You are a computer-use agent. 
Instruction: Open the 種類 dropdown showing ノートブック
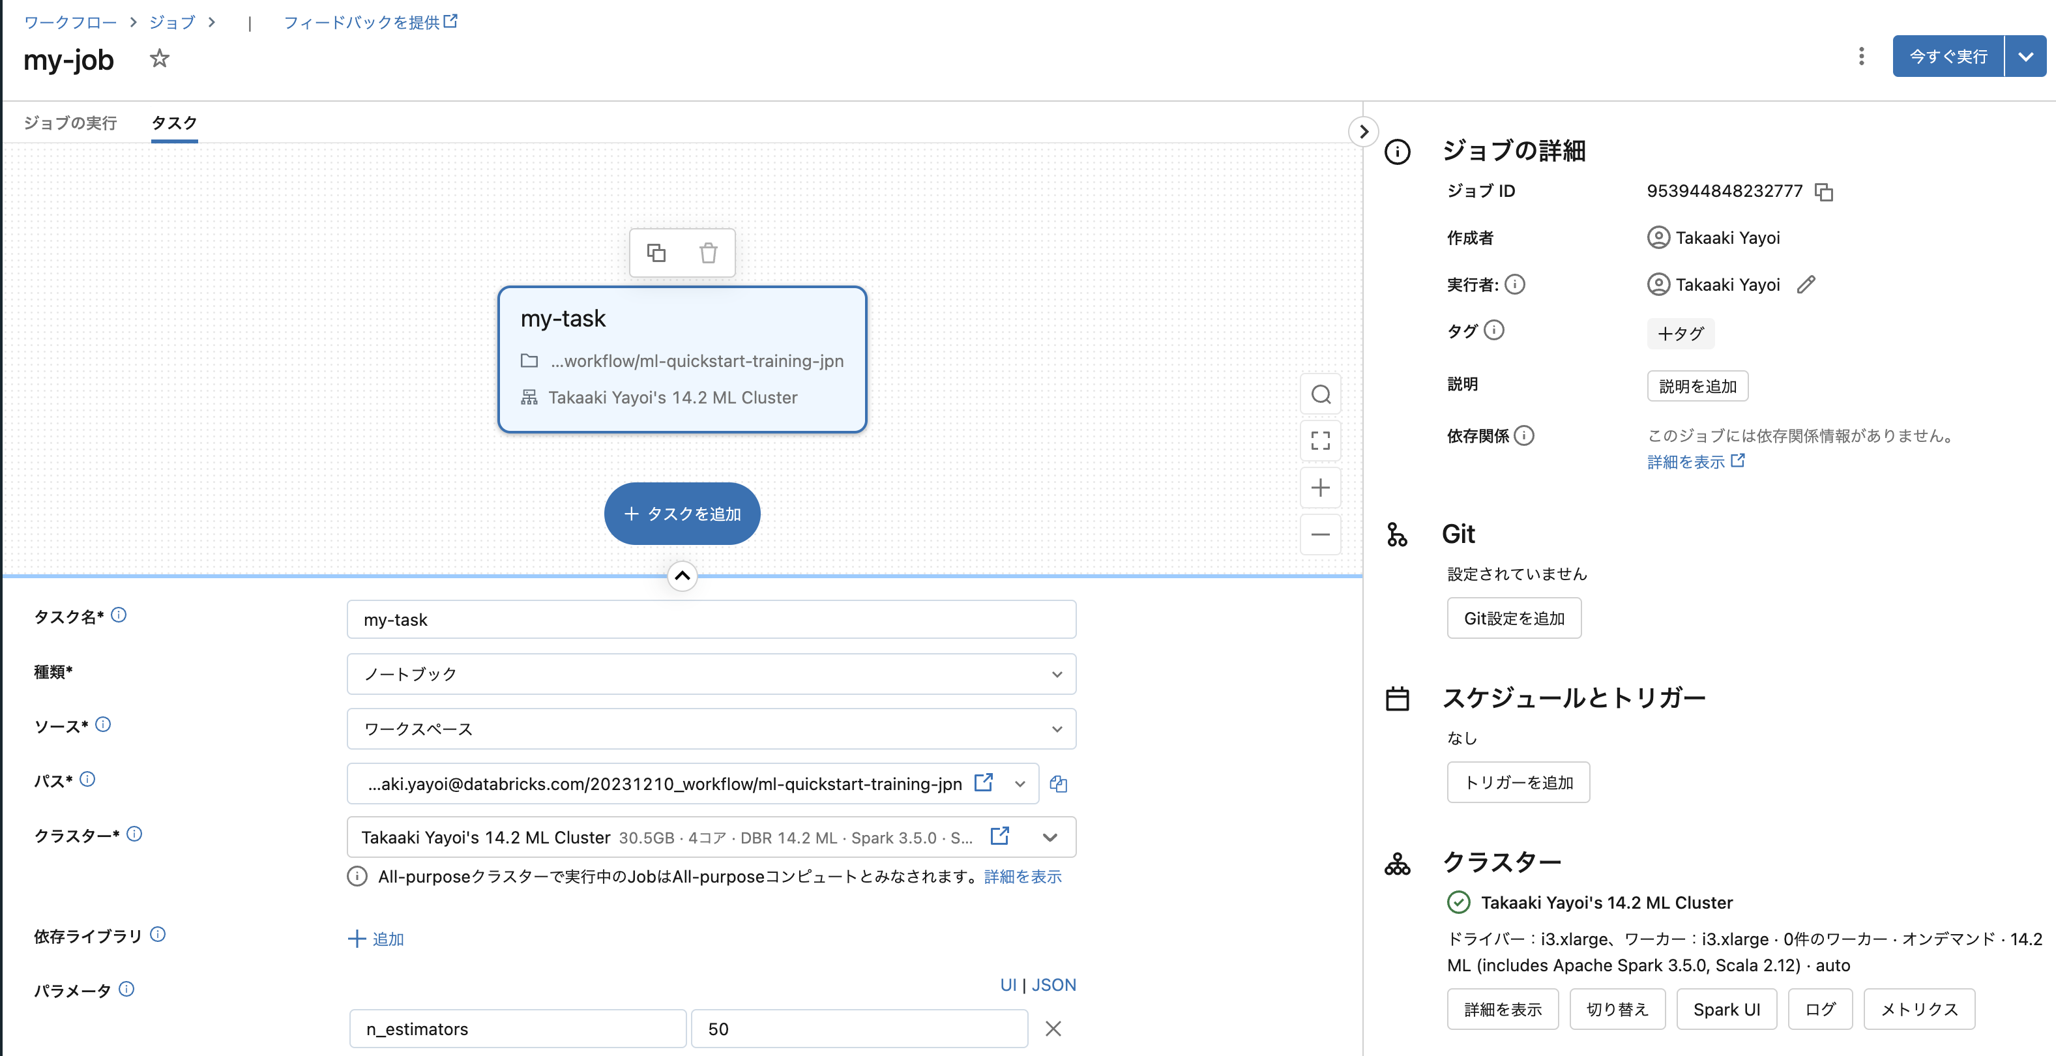(1059, 673)
